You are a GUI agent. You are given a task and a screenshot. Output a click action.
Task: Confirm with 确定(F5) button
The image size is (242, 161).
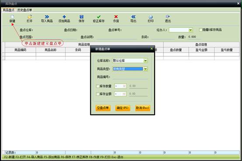point(123,108)
